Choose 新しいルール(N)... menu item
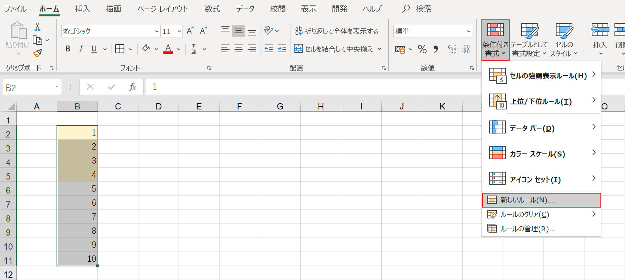 (542, 200)
